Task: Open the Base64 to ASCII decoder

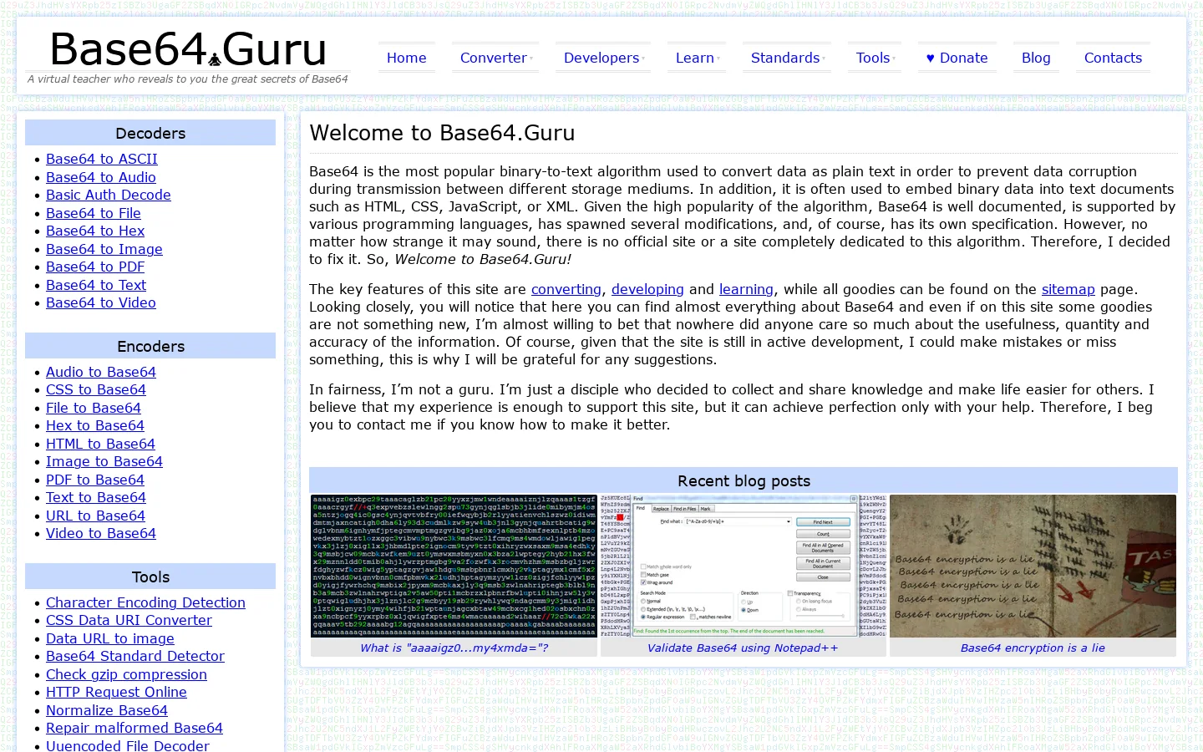Action: click(102, 159)
